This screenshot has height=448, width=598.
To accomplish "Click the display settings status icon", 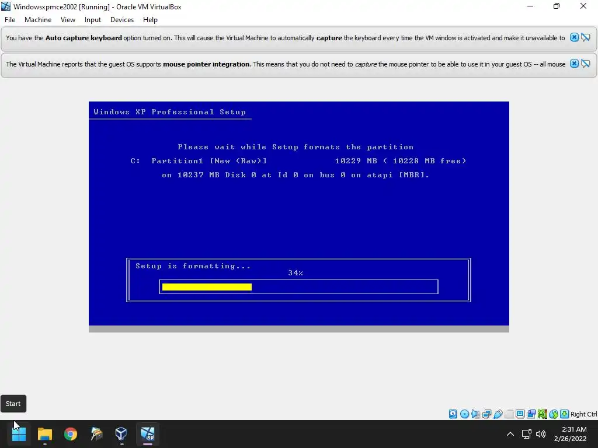I will click(x=520, y=414).
